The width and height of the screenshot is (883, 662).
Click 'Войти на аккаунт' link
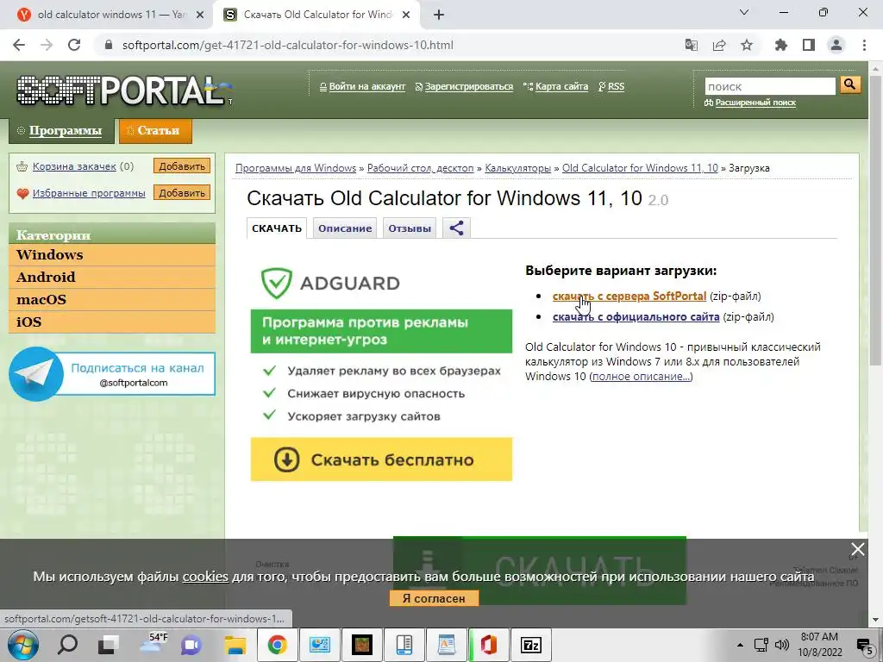[367, 87]
